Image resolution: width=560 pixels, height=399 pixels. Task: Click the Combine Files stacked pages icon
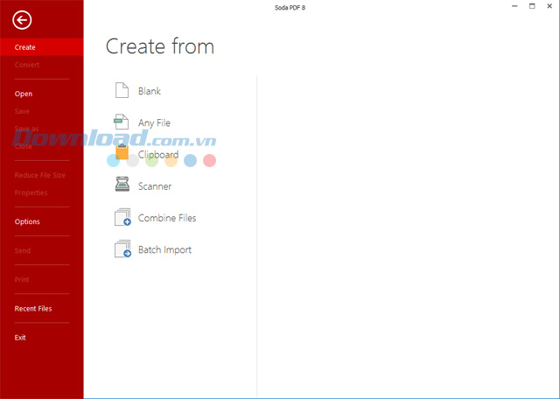(122, 217)
